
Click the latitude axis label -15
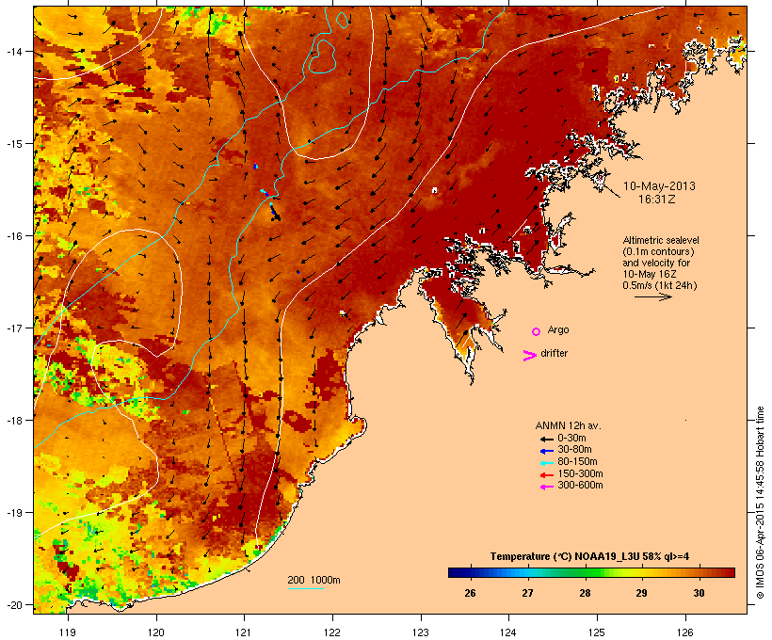pyautogui.click(x=13, y=144)
